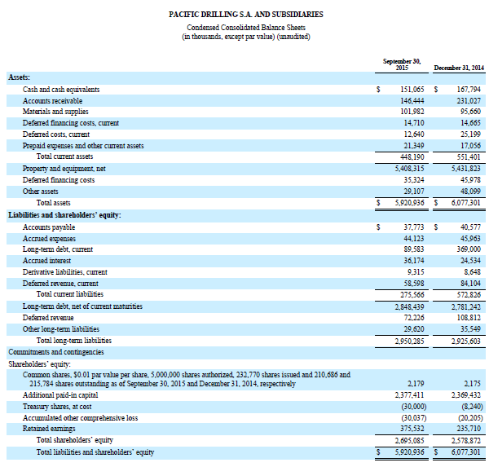Screen dimensions: 489x467
Task: Click the 'Accounts receivable' row label
Action: [x=52, y=101]
